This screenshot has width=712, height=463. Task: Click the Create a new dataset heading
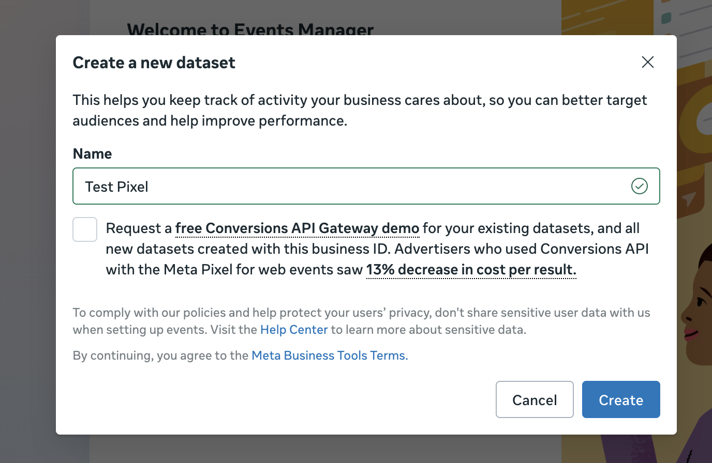click(x=154, y=63)
